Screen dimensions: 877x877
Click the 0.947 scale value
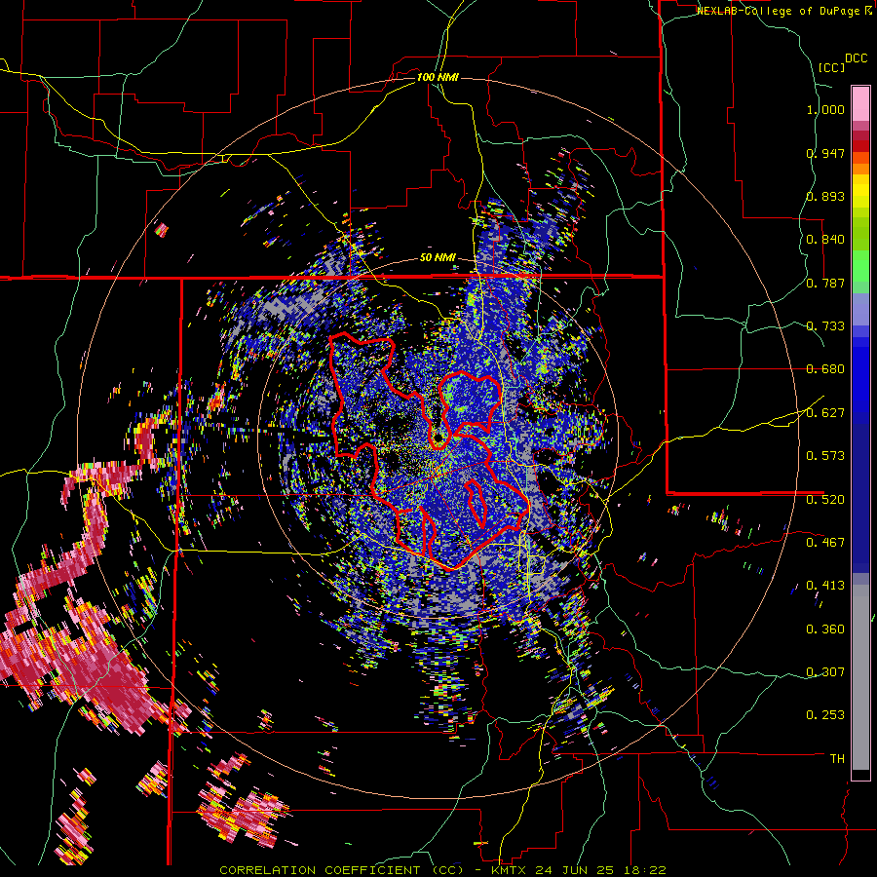[x=825, y=153]
